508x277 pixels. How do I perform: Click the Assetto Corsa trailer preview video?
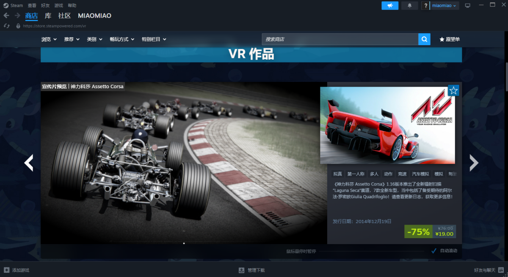click(x=184, y=163)
